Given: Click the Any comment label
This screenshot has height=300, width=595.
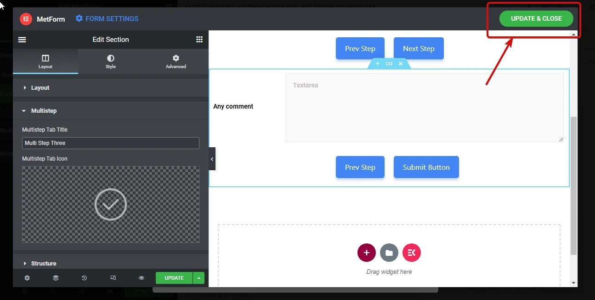Looking at the screenshot, I should click(x=233, y=106).
